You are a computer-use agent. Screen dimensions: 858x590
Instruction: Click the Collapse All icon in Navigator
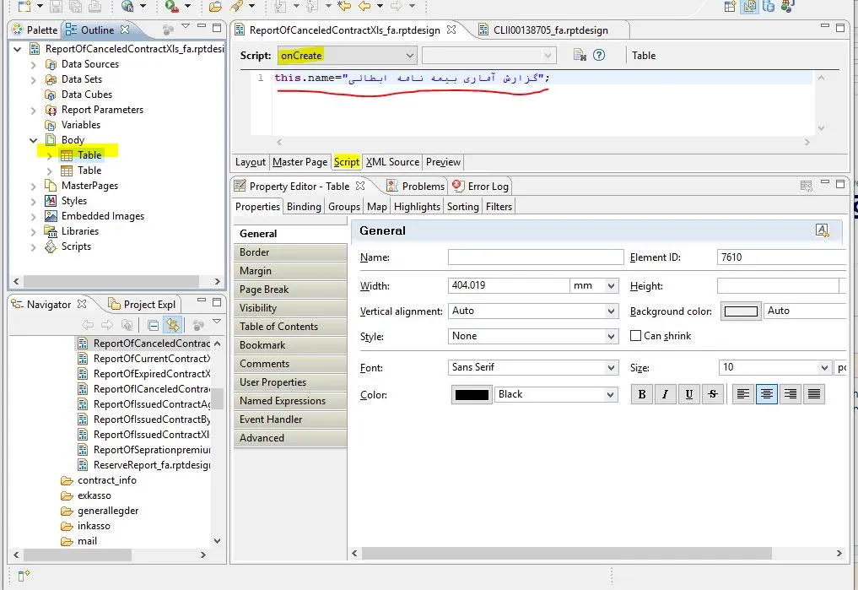tap(154, 326)
